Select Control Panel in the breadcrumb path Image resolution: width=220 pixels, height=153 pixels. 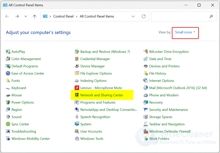tap(63, 16)
